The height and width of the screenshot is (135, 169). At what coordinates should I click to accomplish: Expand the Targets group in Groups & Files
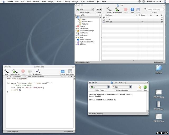point(76,26)
